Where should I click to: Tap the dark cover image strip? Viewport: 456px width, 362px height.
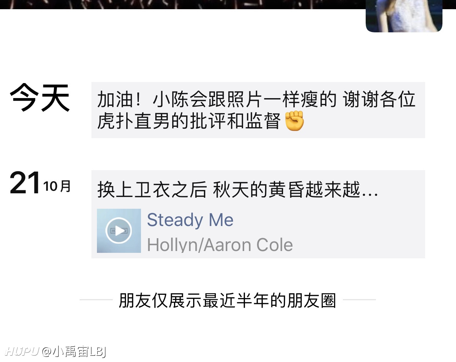[182, 4]
